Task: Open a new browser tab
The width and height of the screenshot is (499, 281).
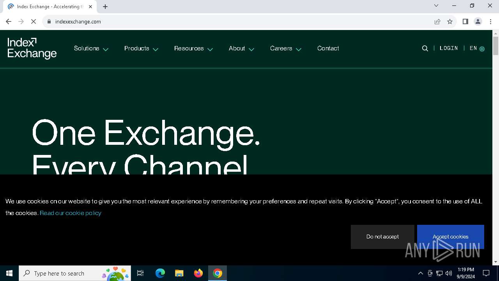Action: click(105, 7)
